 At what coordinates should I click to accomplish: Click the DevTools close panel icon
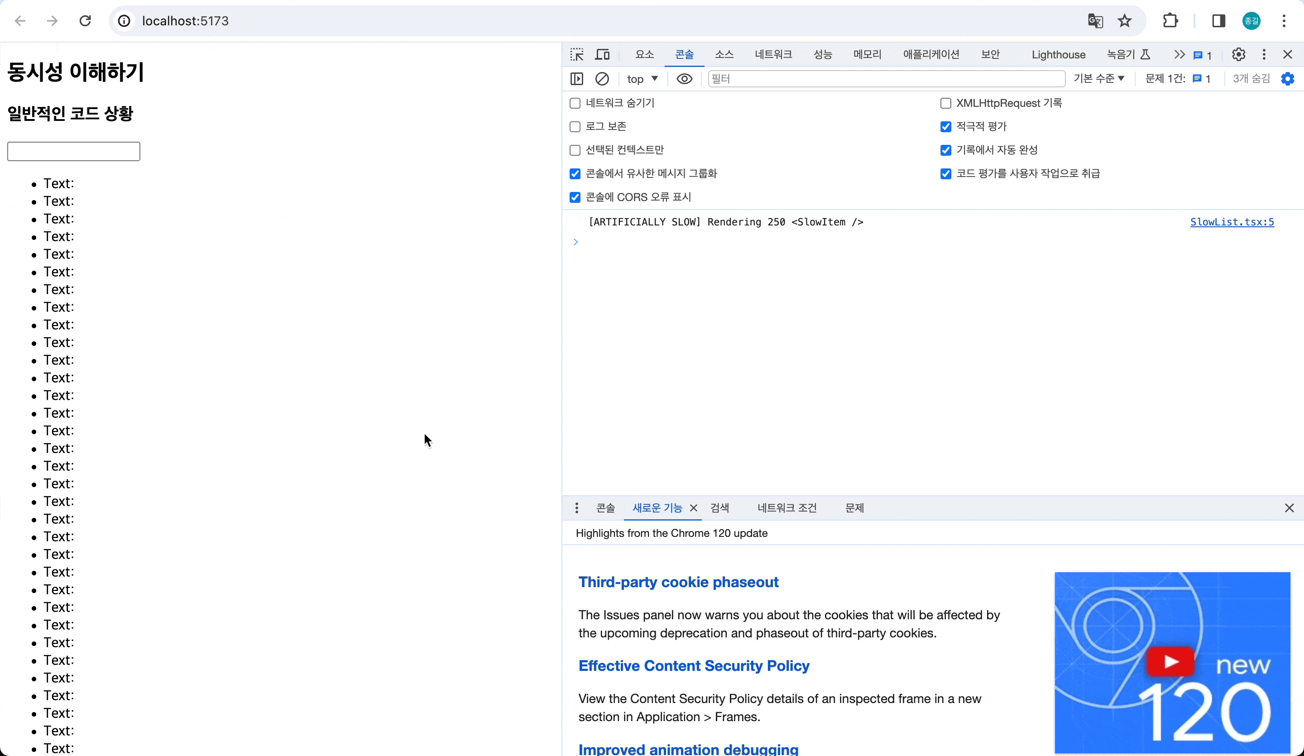click(x=1289, y=54)
